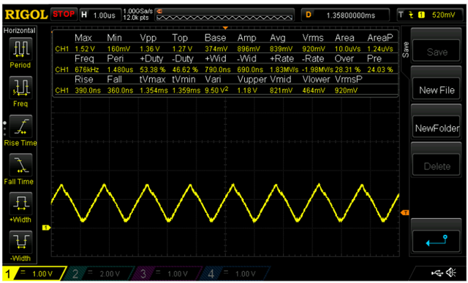Choose the Fall Time measurement icon
468x283 pixels.
pyautogui.click(x=20, y=165)
